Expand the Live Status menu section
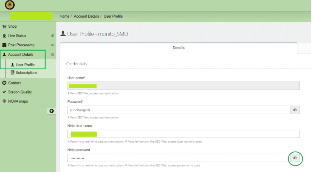This screenshot has height=172, width=312. 52,36
